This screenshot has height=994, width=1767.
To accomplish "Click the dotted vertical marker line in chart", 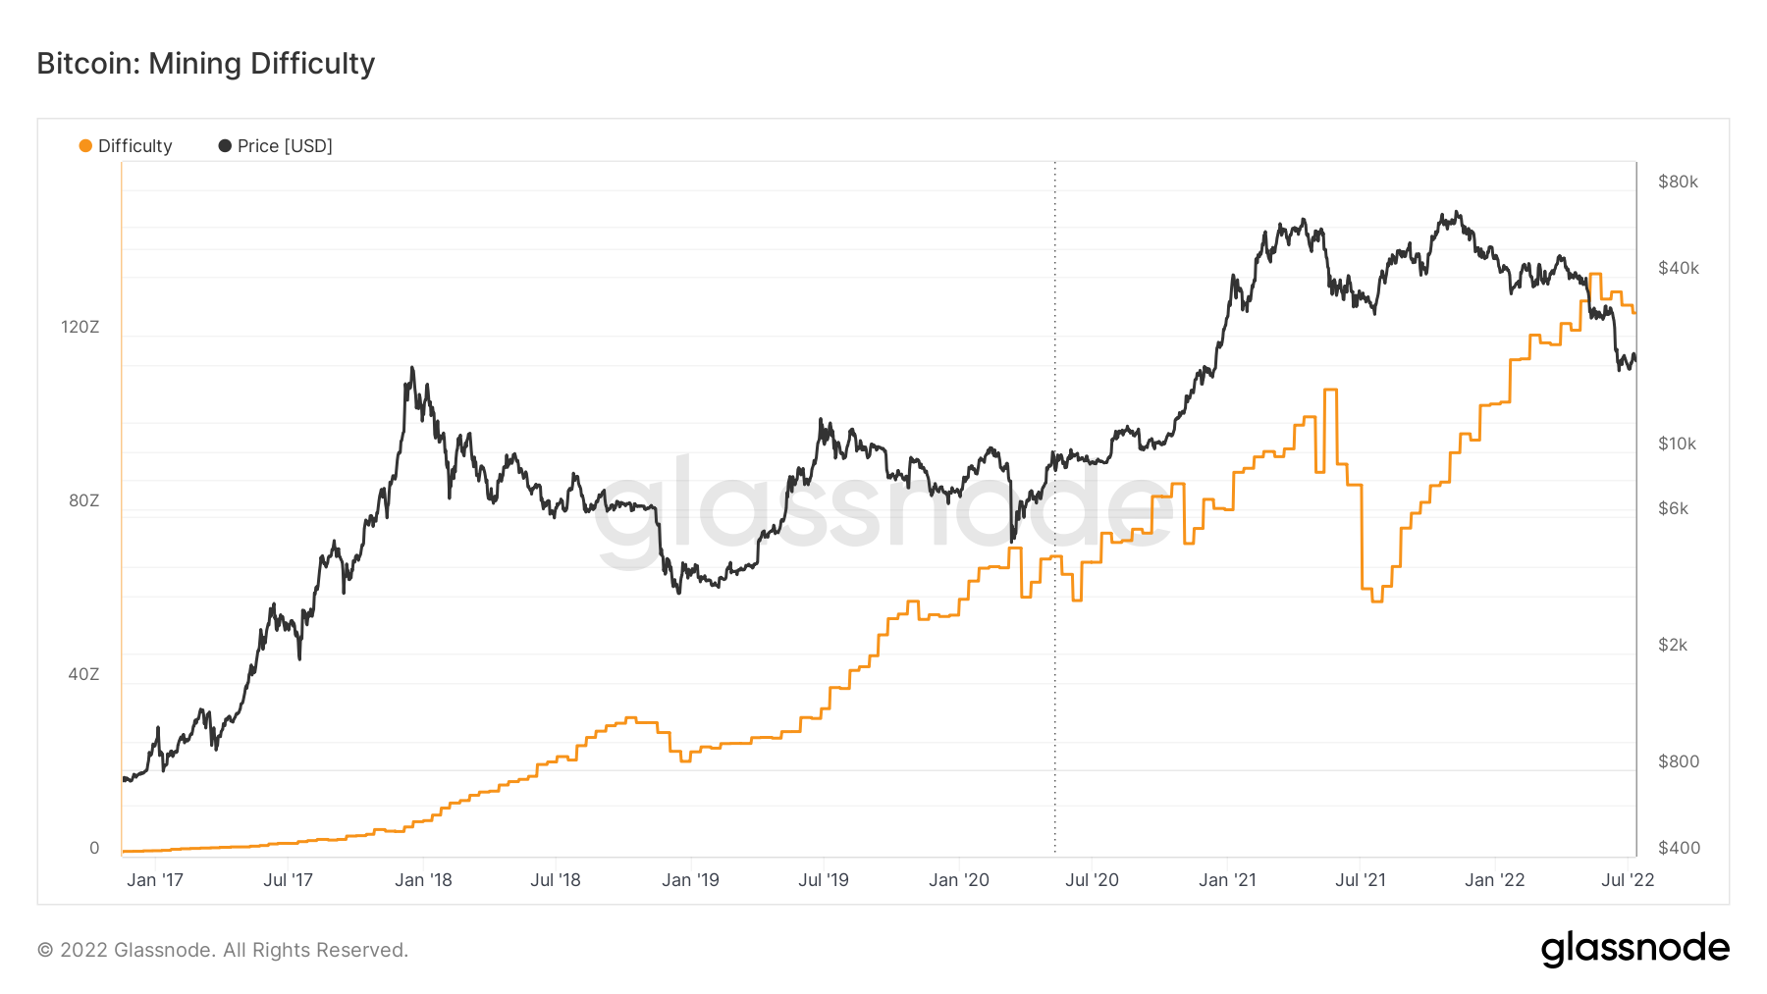I will coord(1055,687).
